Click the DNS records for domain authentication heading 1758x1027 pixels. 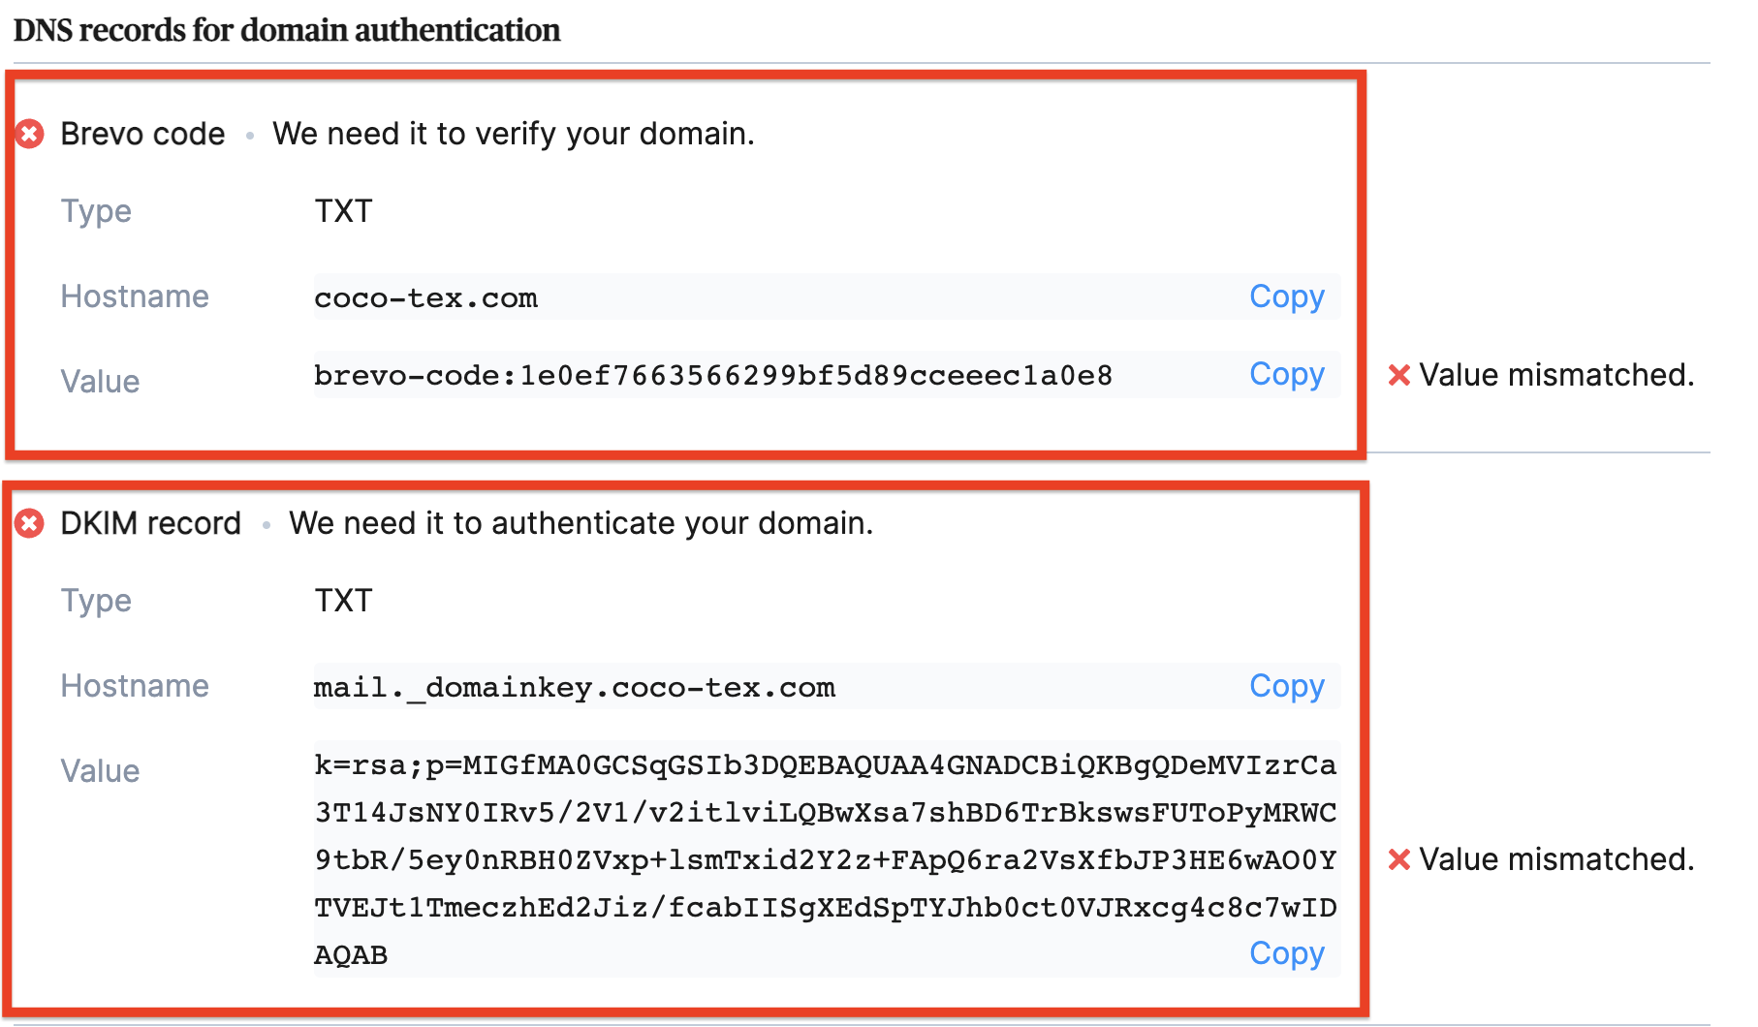288,29
